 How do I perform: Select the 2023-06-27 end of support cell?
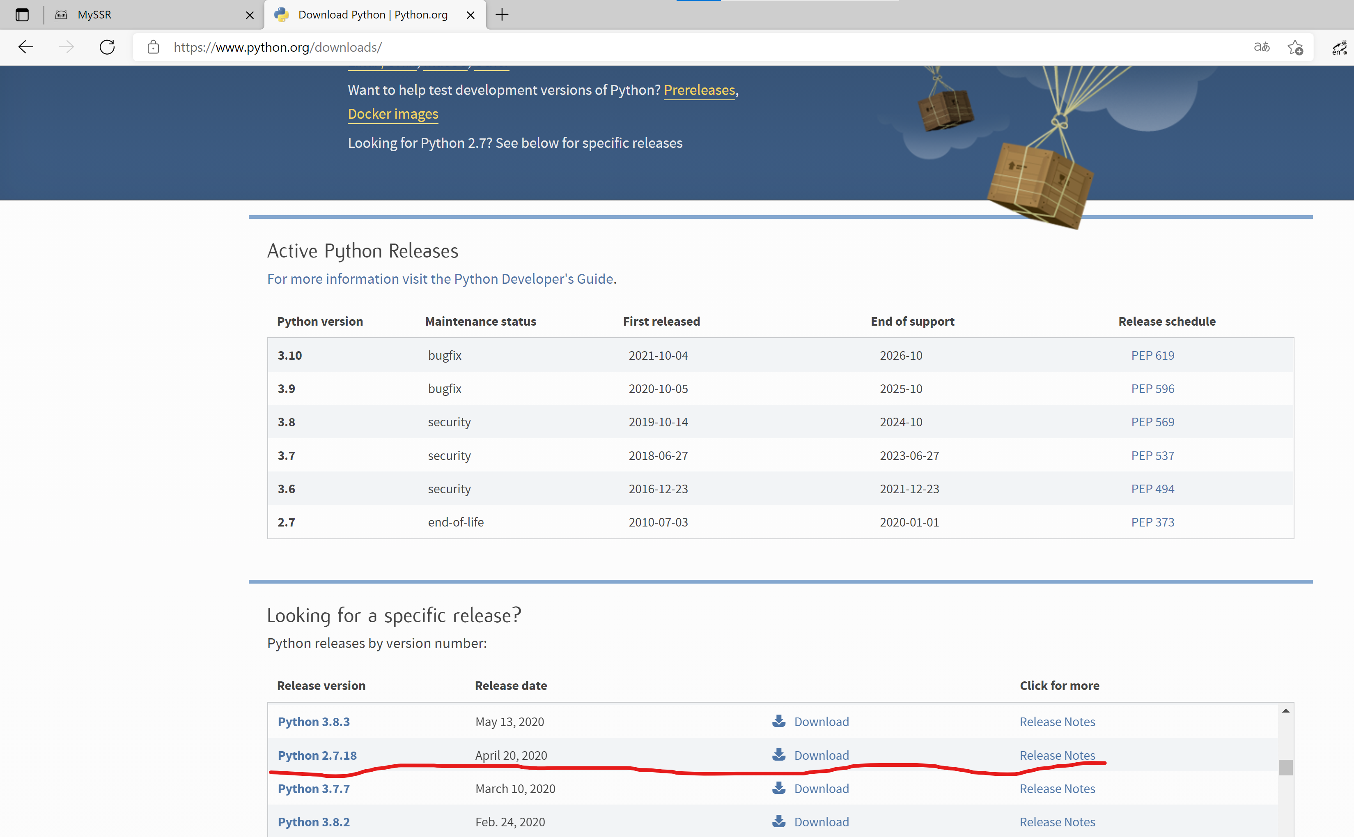(x=909, y=455)
